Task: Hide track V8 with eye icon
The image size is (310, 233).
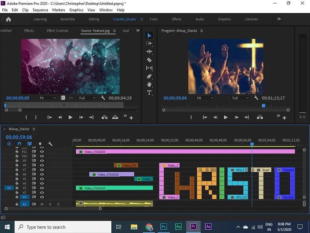Action: coord(42,165)
